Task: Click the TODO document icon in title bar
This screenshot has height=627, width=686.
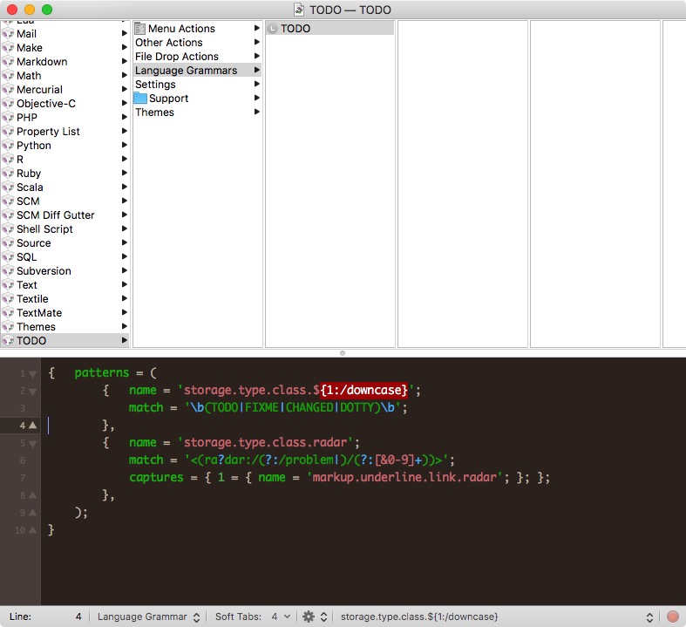Action: 299,10
